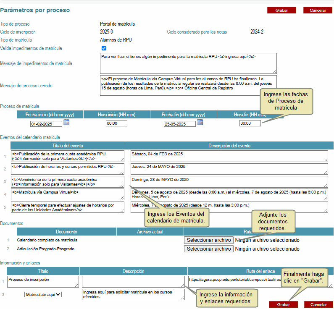The height and width of the screenshot is (309, 334).
Task: Click the Alumnos de RPU value
Action: click(116, 40)
